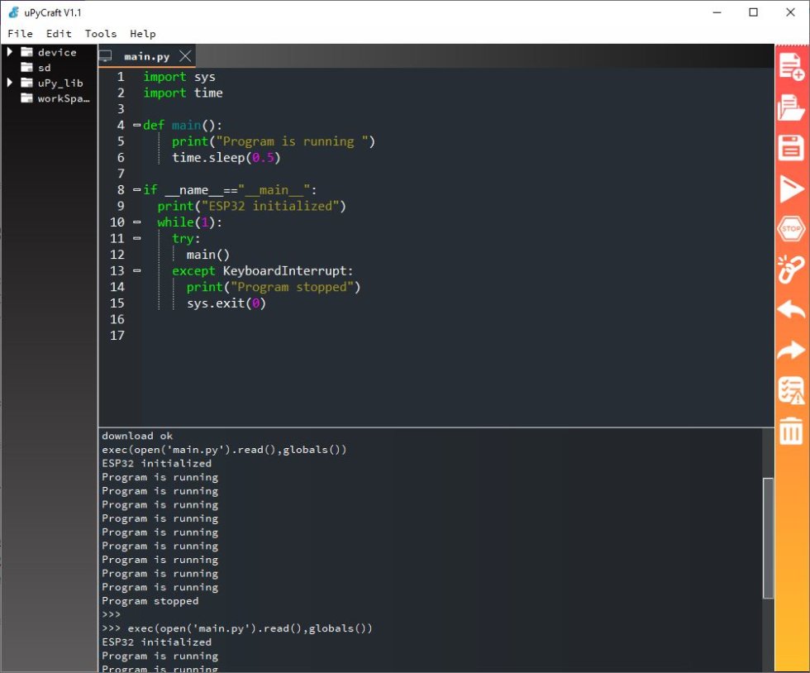The height and width of the screenshot is (673, 810).
Task: Open the Edit menu
Action: click(59, 34)
